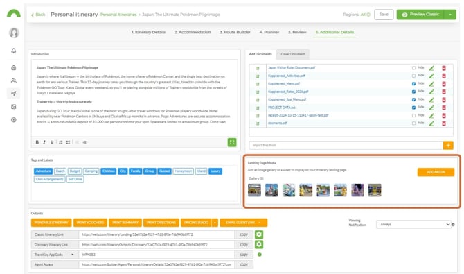The height and width of the screenshot is (274, 464).
Task: Click plus button to import file
Action: (x=448, y=145)
